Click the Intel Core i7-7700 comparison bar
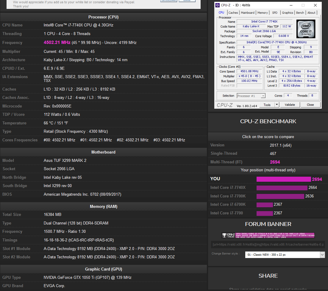Viewport: 328px width, 291px height. tap(265, 213)
